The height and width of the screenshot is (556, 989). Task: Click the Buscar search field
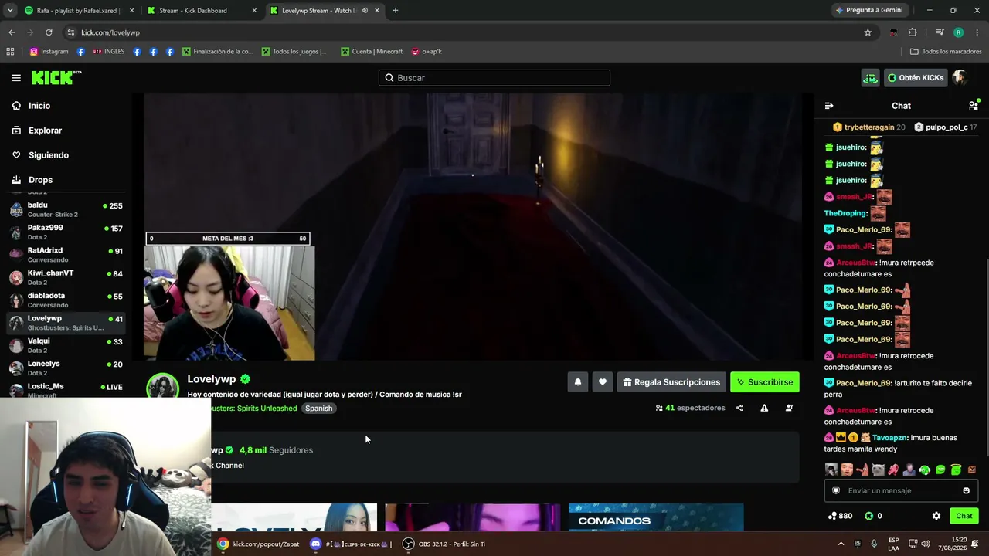494,78
